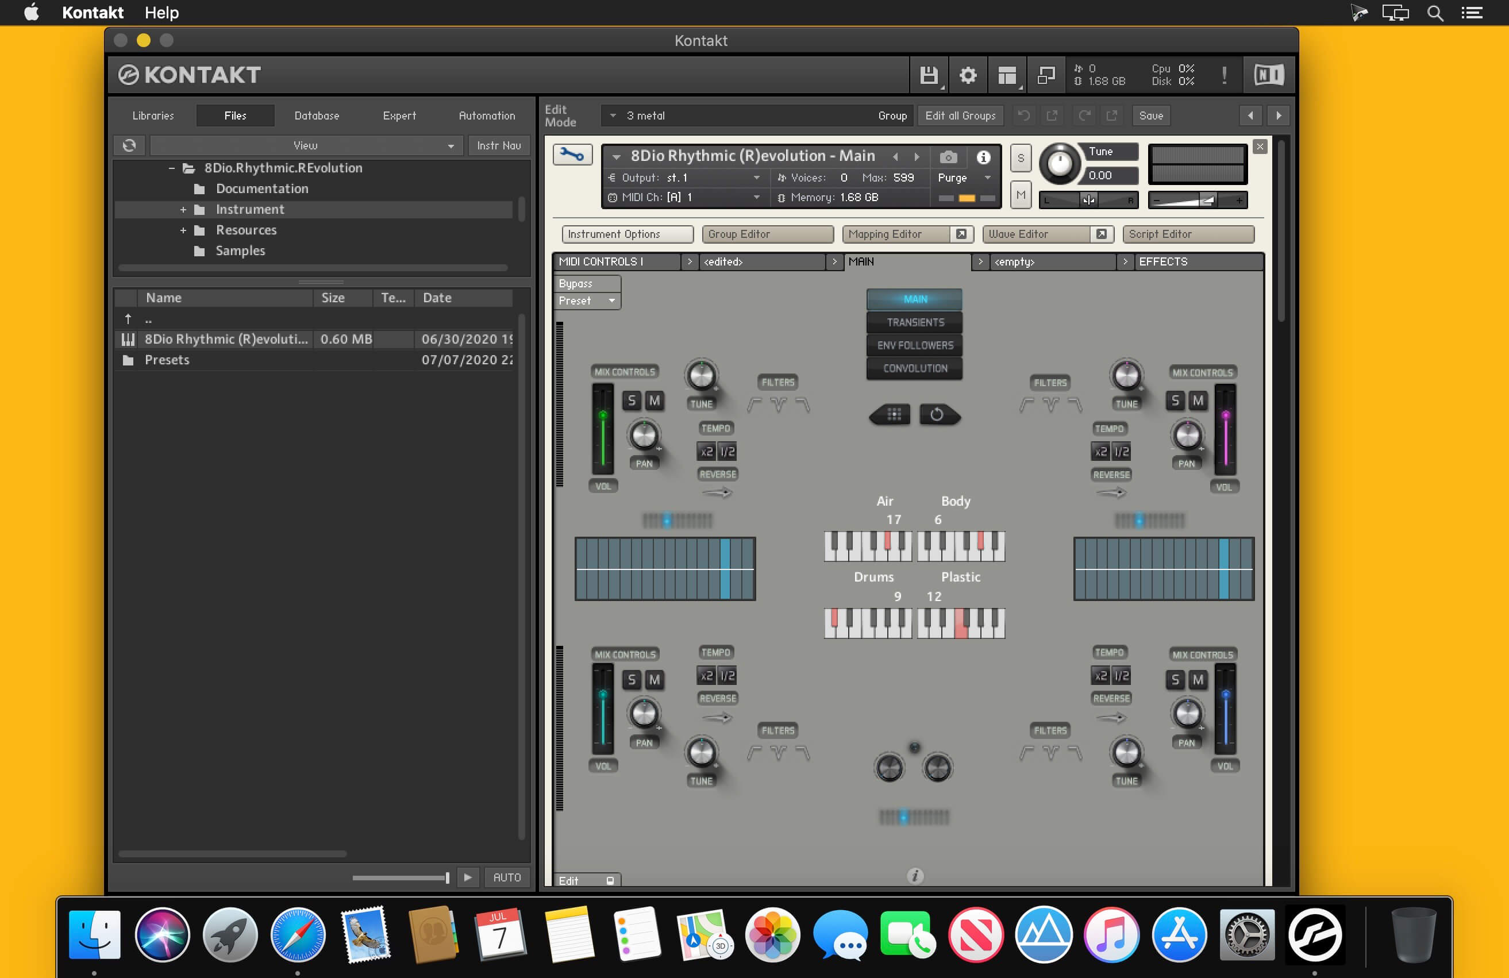Open the Wave Editor pop-out icon
The height and width of the screenshot is (978, 1509).
(x=1102, y=234)
